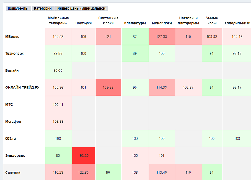Click the Конкуренты field button

[x=18, y=9]
